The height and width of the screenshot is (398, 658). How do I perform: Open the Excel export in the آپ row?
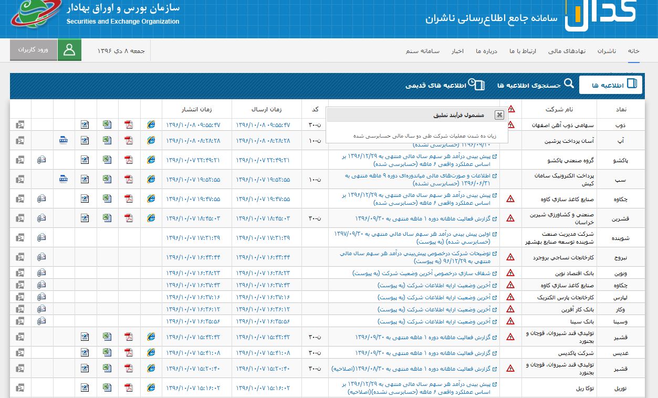(x=107, y=140)
